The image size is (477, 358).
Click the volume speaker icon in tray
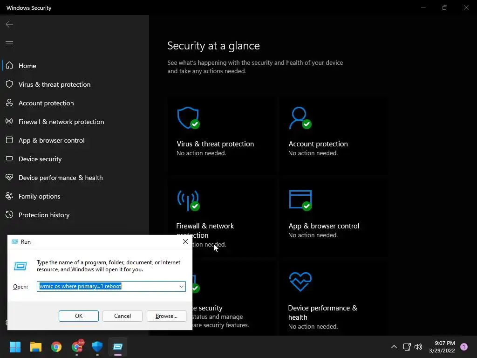coord(418,347)
